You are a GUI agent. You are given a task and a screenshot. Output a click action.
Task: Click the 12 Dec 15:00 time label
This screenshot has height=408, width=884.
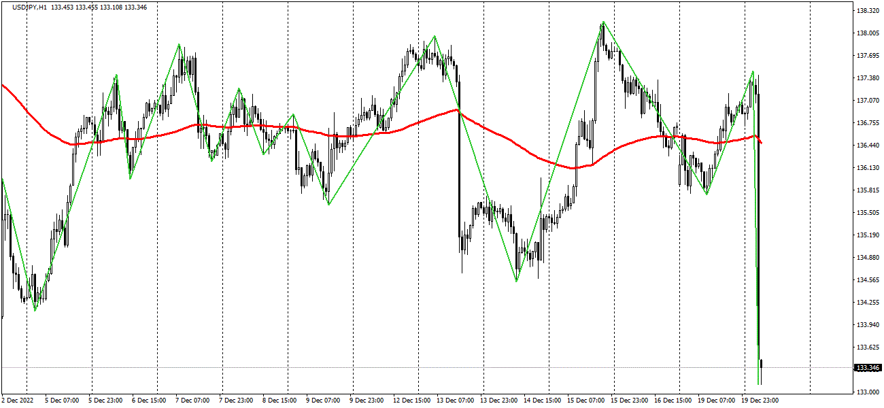(412, 401)
